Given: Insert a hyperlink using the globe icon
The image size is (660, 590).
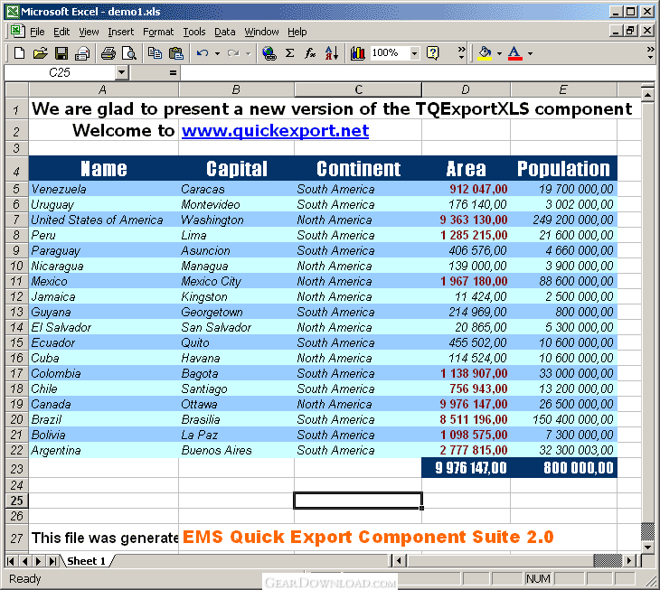Looking at the screenshot, I should pyautogui.click(x=269, y=53).
